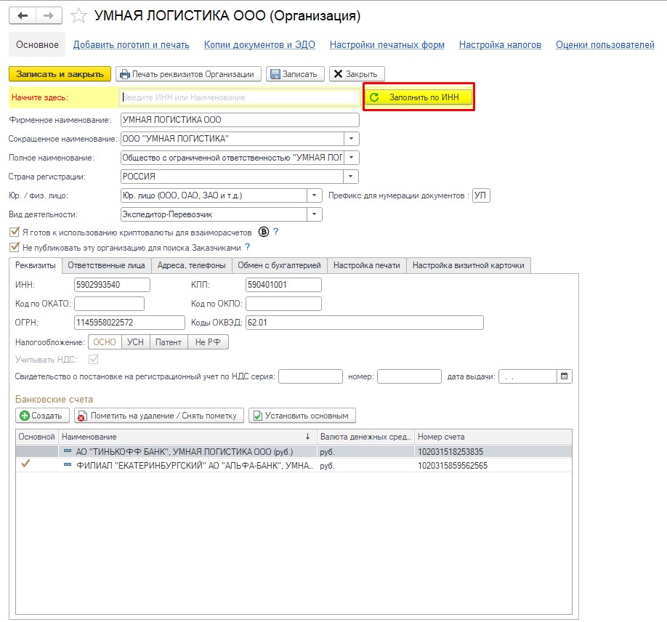Click НДС серия input field

(x=310, y=376)
